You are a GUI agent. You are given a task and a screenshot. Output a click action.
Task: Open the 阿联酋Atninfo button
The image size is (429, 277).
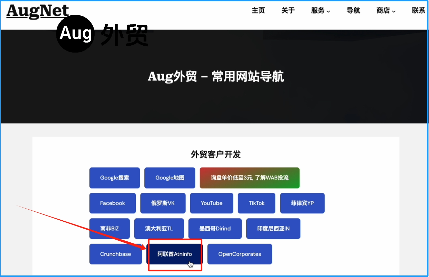pyautogui.click(x=175, y=254)
